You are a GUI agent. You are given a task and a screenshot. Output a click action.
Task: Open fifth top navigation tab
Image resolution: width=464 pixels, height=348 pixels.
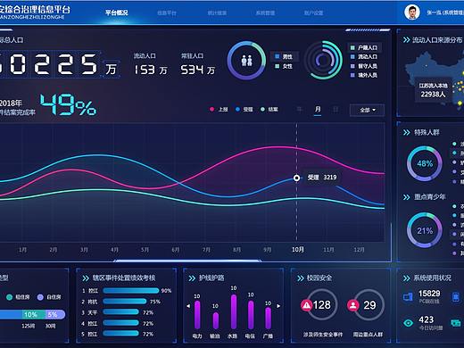[x=313, y=12]
